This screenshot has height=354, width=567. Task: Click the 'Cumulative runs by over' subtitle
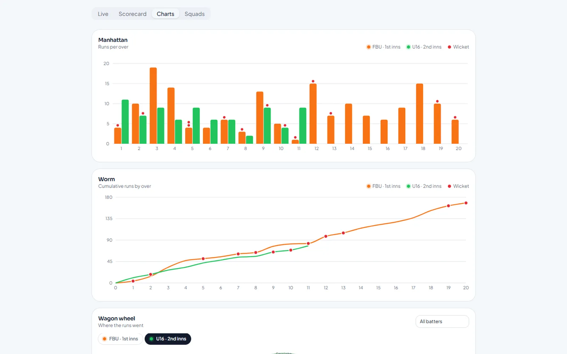click(124, 186)
